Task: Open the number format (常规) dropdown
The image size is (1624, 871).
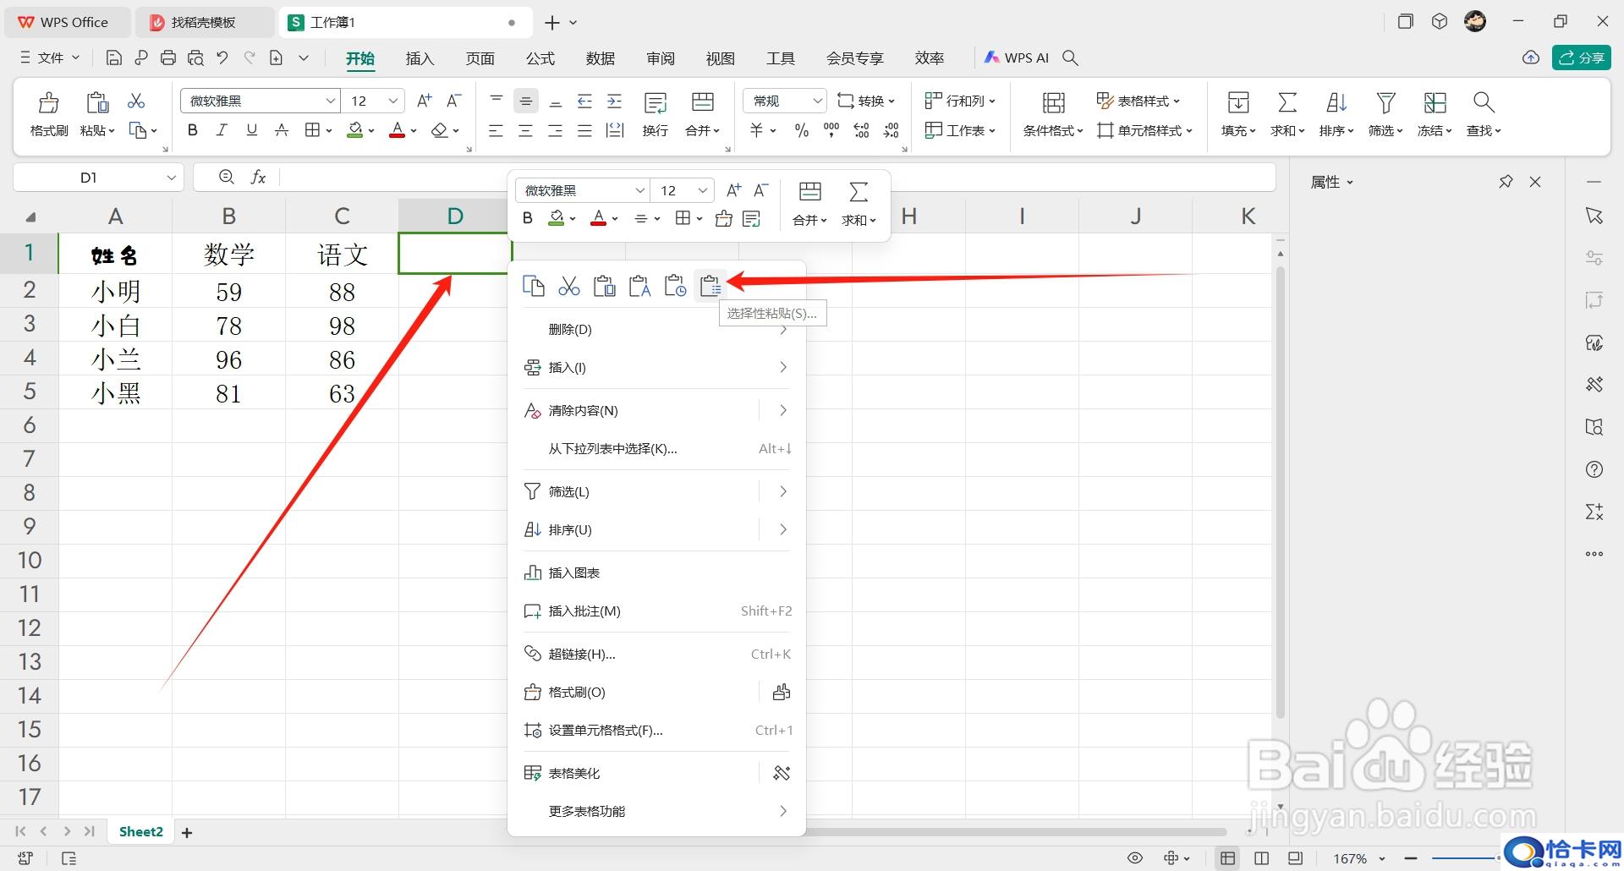Action: [817, 101]
